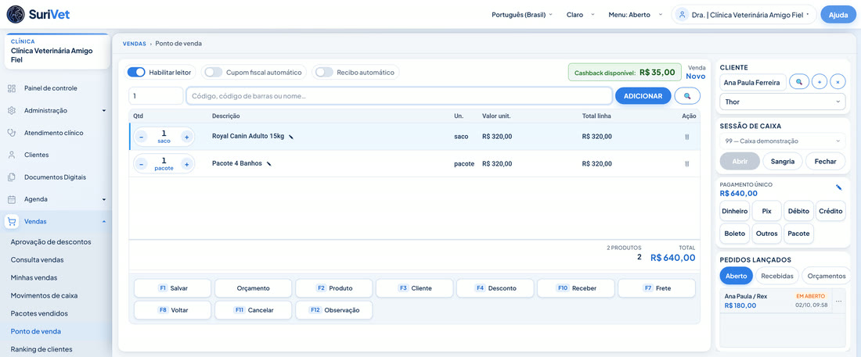Open the Português (Brasil) language selector

pos(521,15)
